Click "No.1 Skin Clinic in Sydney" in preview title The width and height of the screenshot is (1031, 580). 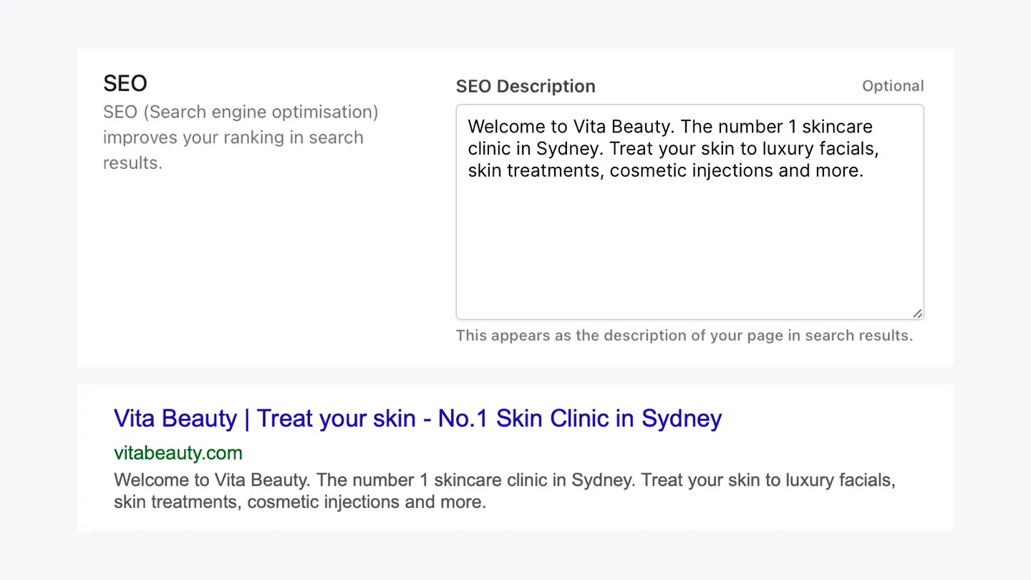pyautogui.click(x=580, y=418)
